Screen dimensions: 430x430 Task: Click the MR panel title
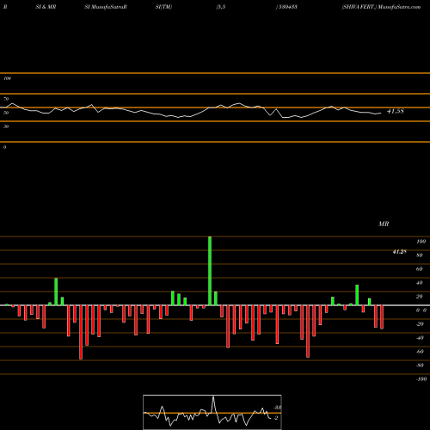click(x=384, y=224)
